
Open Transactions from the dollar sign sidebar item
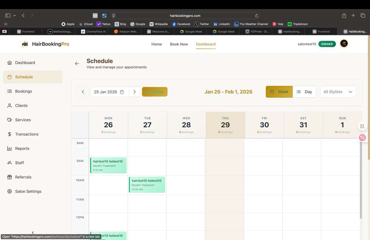click(26, 134)
